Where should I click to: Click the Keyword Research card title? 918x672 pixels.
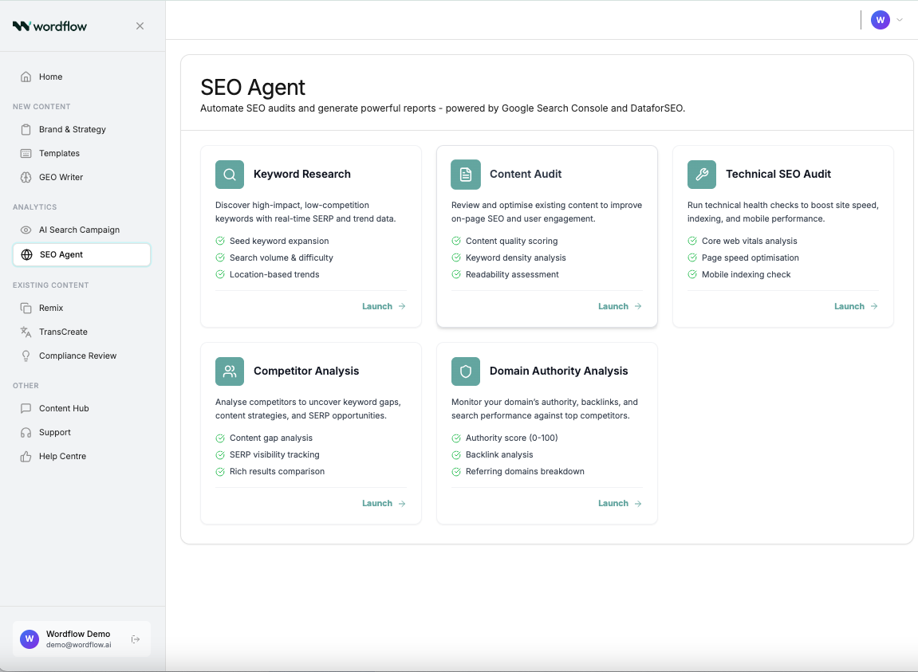(302, 174)
